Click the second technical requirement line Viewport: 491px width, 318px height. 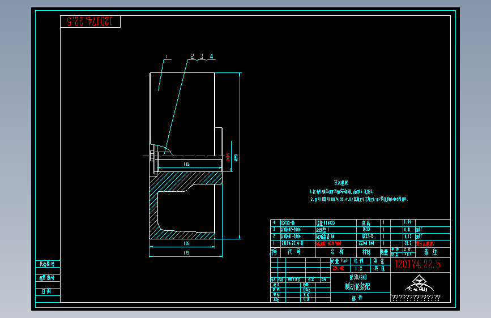coord(359,199)
